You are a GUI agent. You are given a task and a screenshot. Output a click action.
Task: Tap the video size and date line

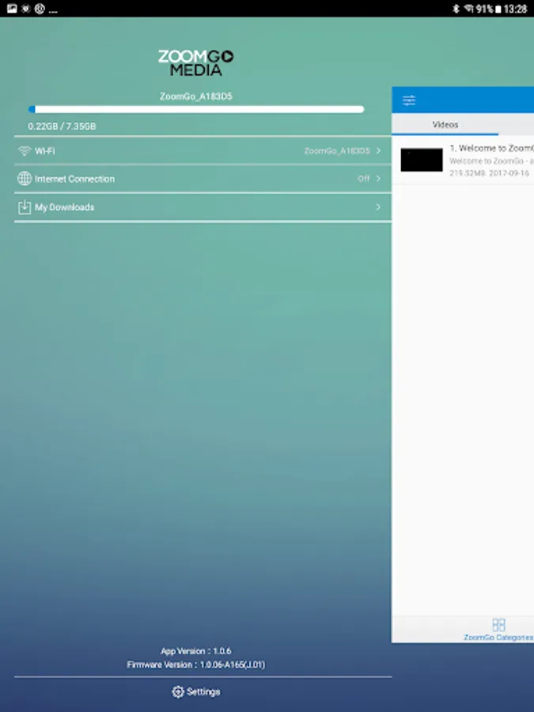(x=489, y=173)
